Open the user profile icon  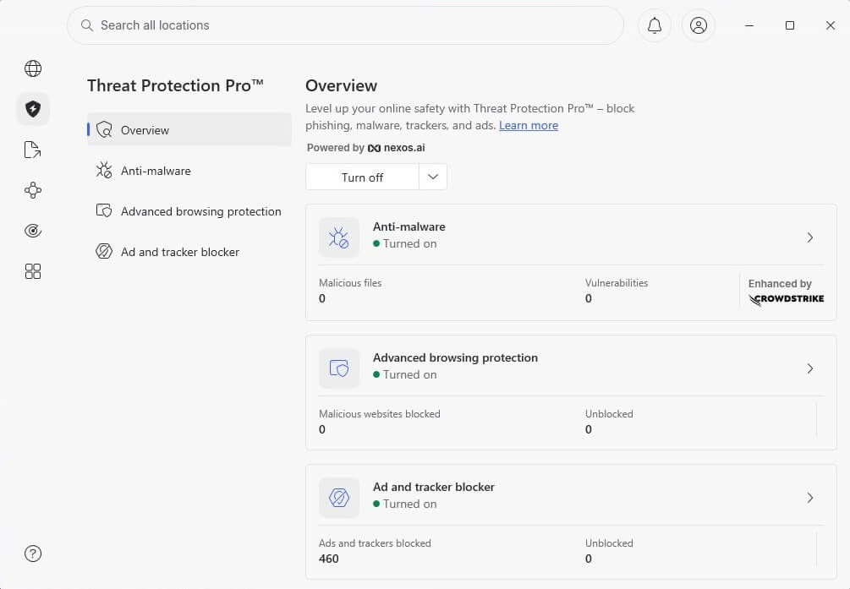click(x=698, y=25)
